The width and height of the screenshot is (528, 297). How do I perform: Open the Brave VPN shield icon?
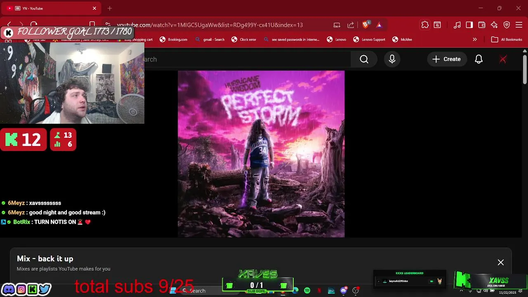pos(507,25)
